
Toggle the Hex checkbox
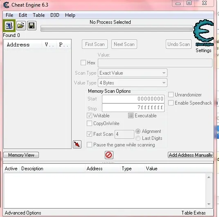(x=83, y=63)
